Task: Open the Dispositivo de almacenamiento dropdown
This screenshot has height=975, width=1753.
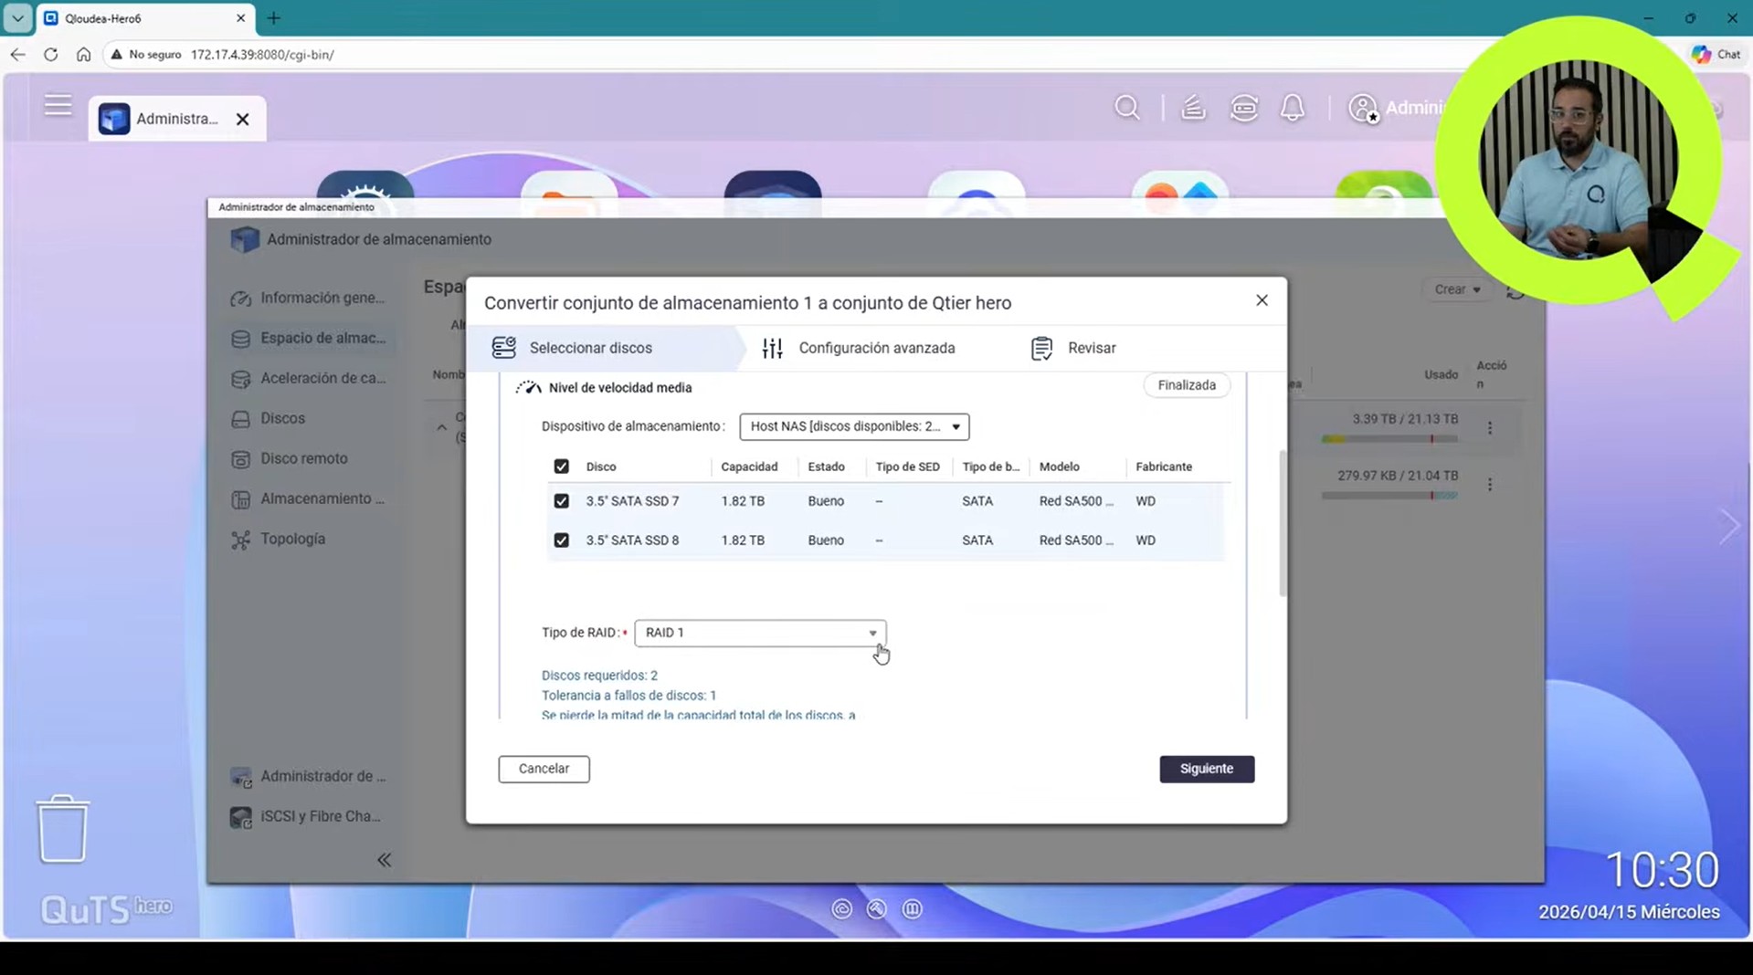Action: point(853,426)
